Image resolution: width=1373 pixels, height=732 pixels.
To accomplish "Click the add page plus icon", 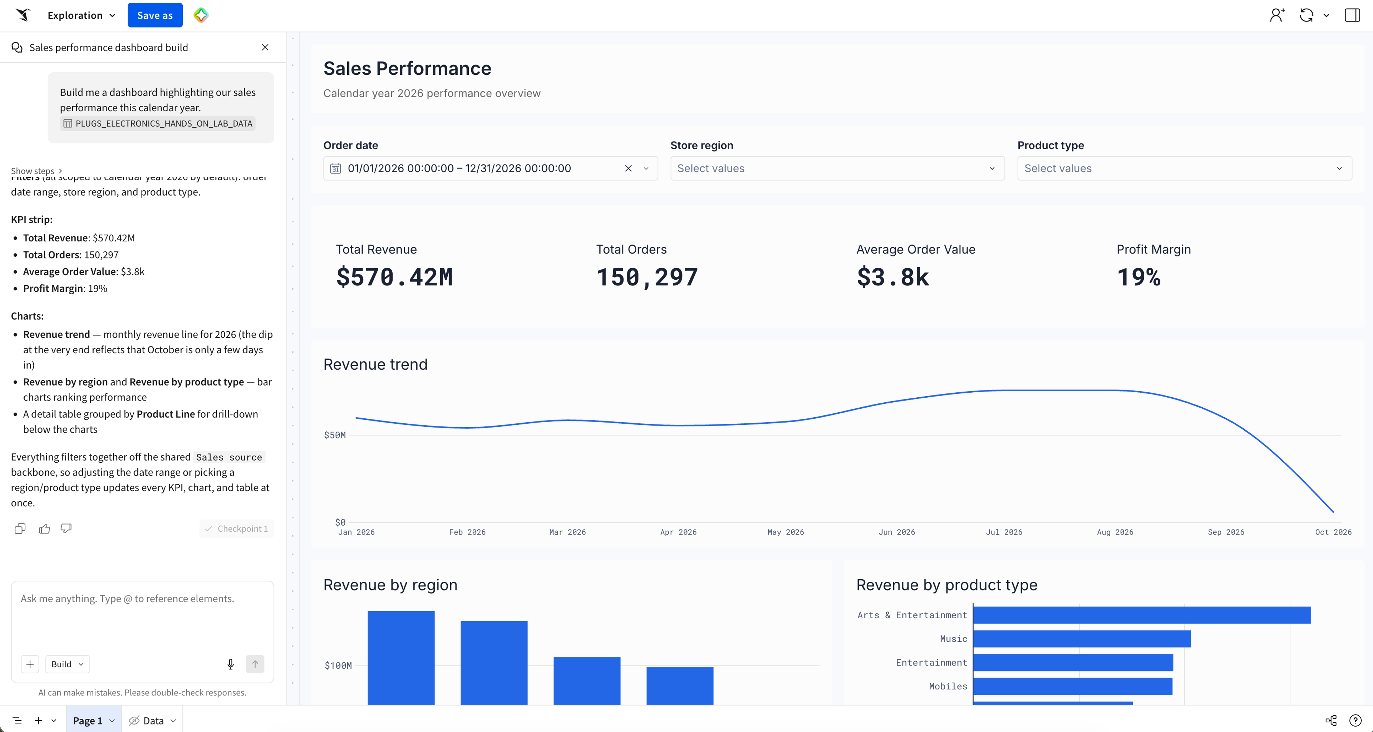I will [x=38, y=720].
